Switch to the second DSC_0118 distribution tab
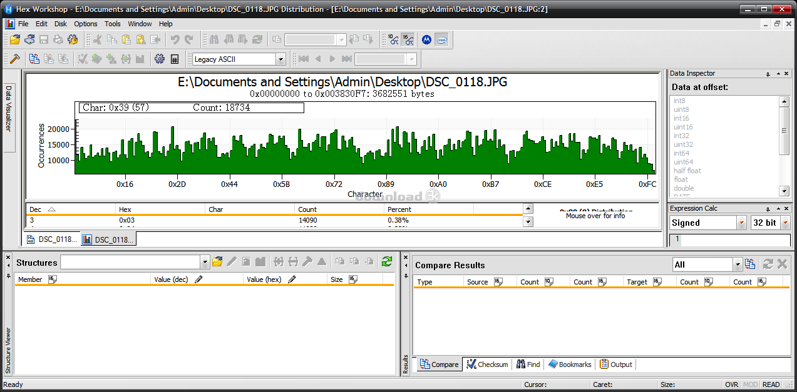The width and height of the screenshot is (797, 392). 108,239
